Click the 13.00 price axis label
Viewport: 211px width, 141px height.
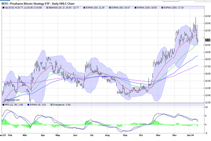coord(208,95)
